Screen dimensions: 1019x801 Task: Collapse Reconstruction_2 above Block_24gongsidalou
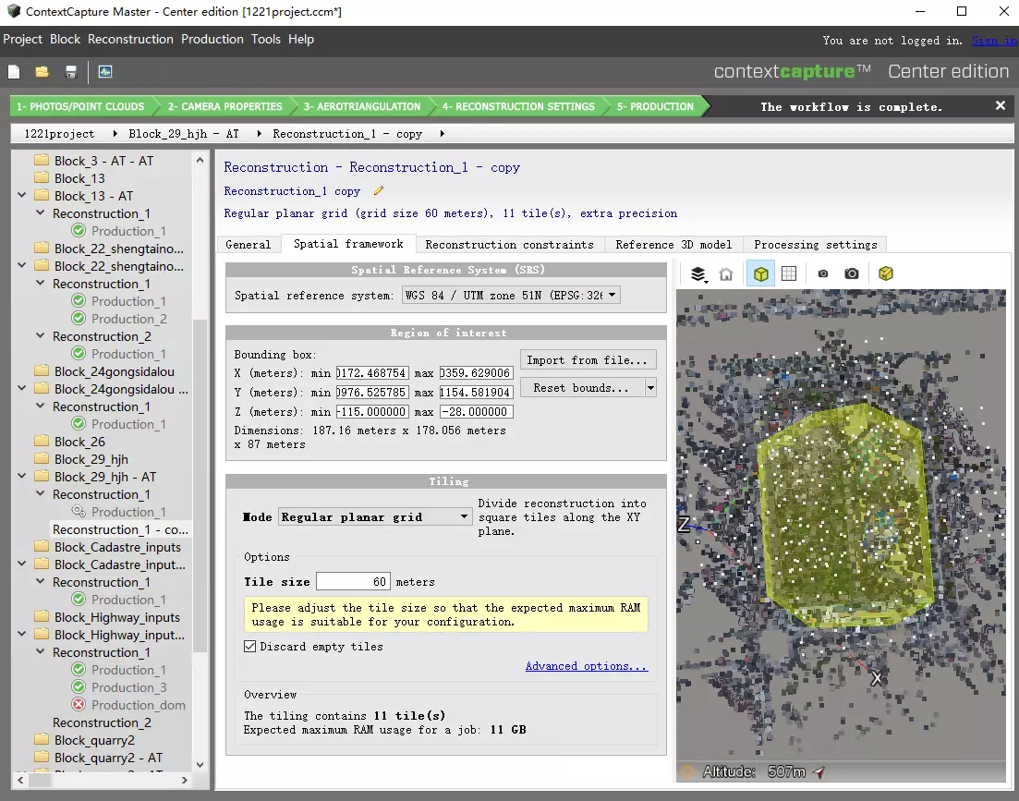coord(41,336)
